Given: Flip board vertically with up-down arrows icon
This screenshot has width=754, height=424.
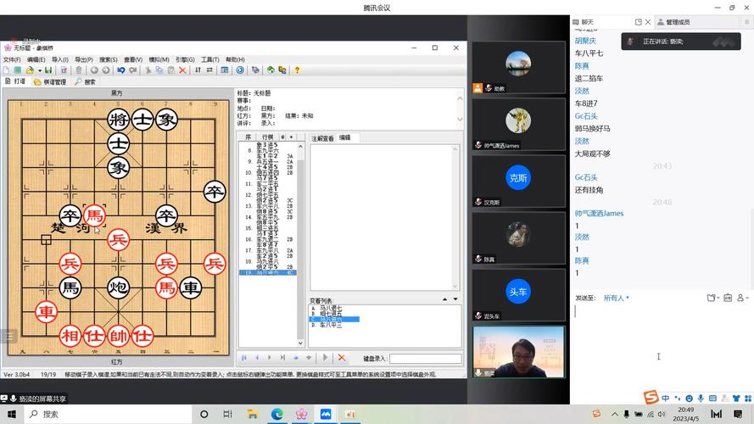Looking at the screenshot, I should point(198,70).
